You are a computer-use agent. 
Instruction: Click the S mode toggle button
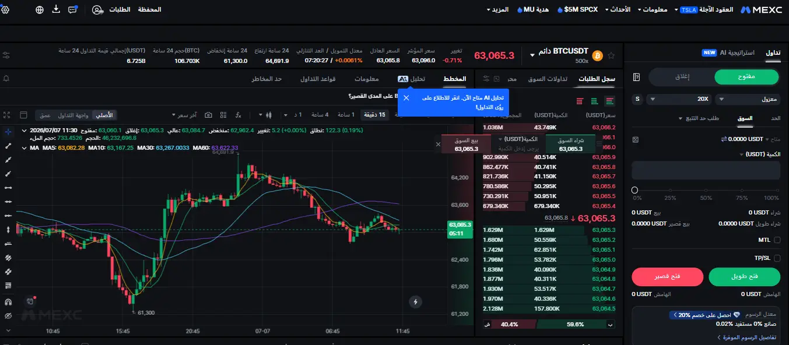(637, 99)
